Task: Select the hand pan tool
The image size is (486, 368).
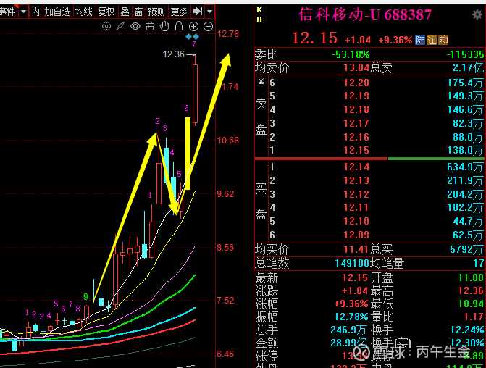Action: pos(164,26)
